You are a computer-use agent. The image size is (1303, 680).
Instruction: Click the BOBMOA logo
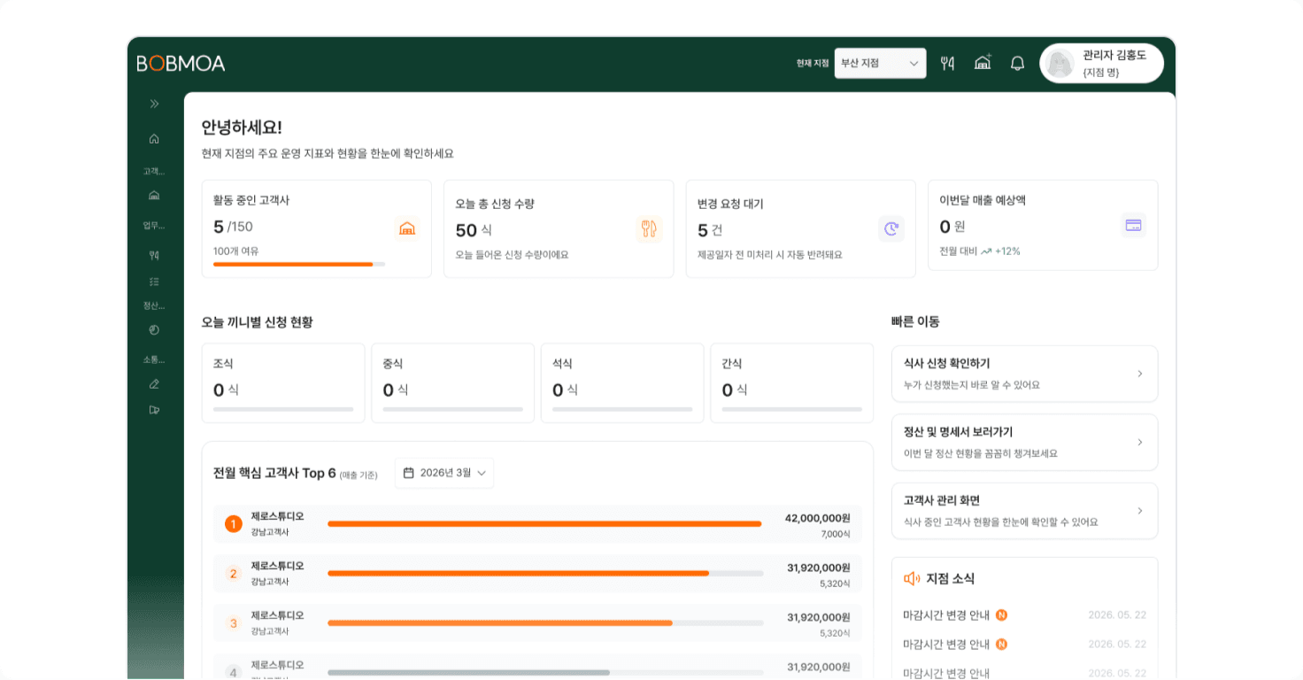(181, 63)
